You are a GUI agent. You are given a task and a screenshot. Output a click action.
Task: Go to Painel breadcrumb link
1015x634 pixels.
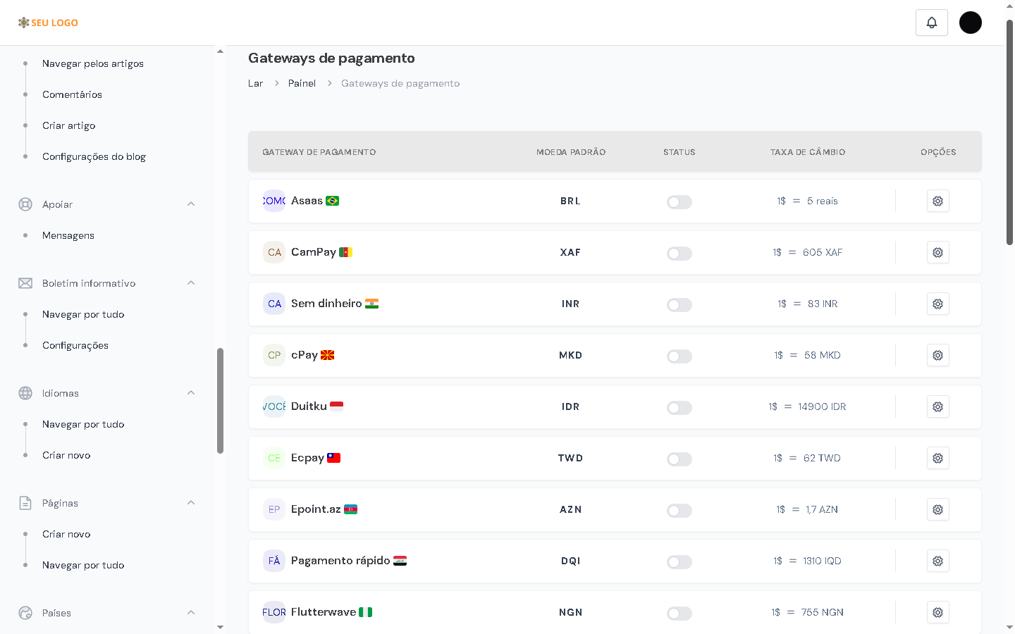point(302,83)
